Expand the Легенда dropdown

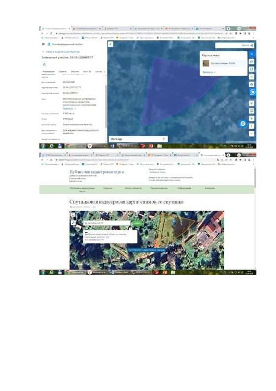click(138, 139)
